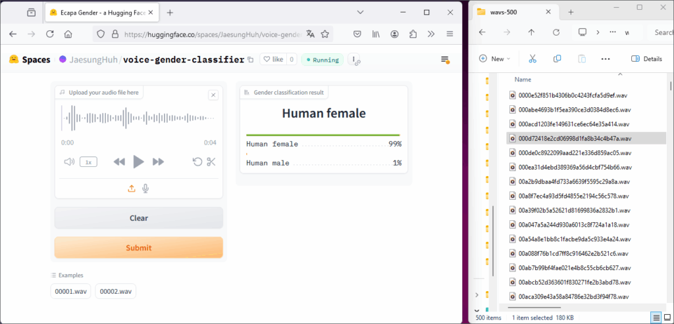This screenshot has height=324, width=674.
Task: Skip forward in the audio player
Action: tap(158, 162)
